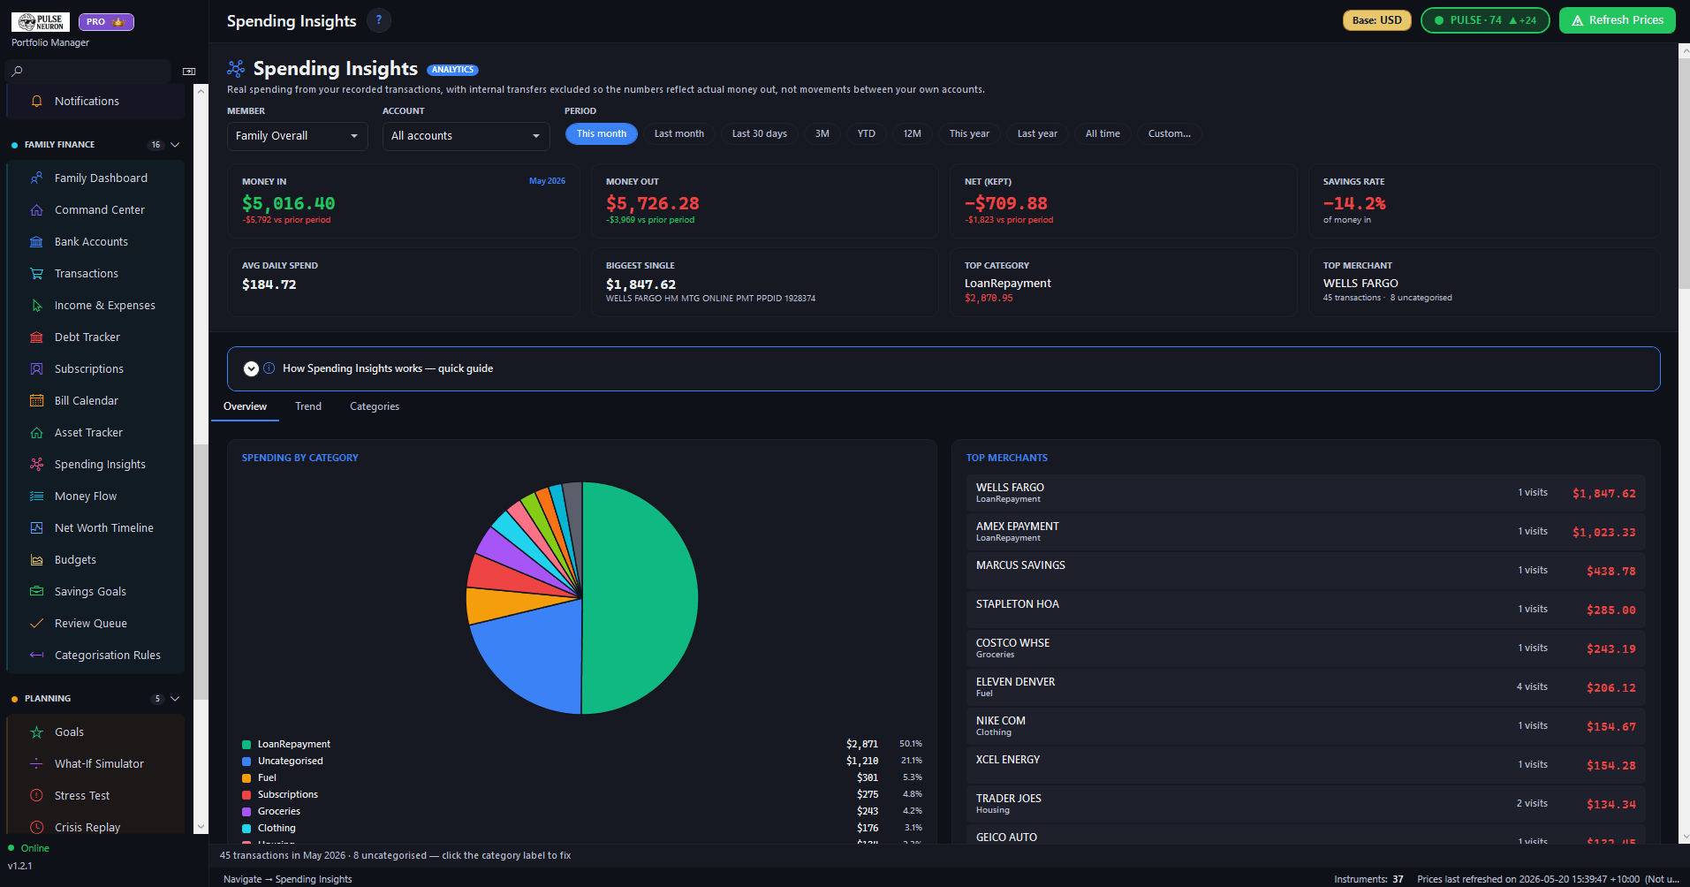The width and height of the screenshot is (1690, 887).
Task: Click the Savings Goals icon
Action: 36,591
